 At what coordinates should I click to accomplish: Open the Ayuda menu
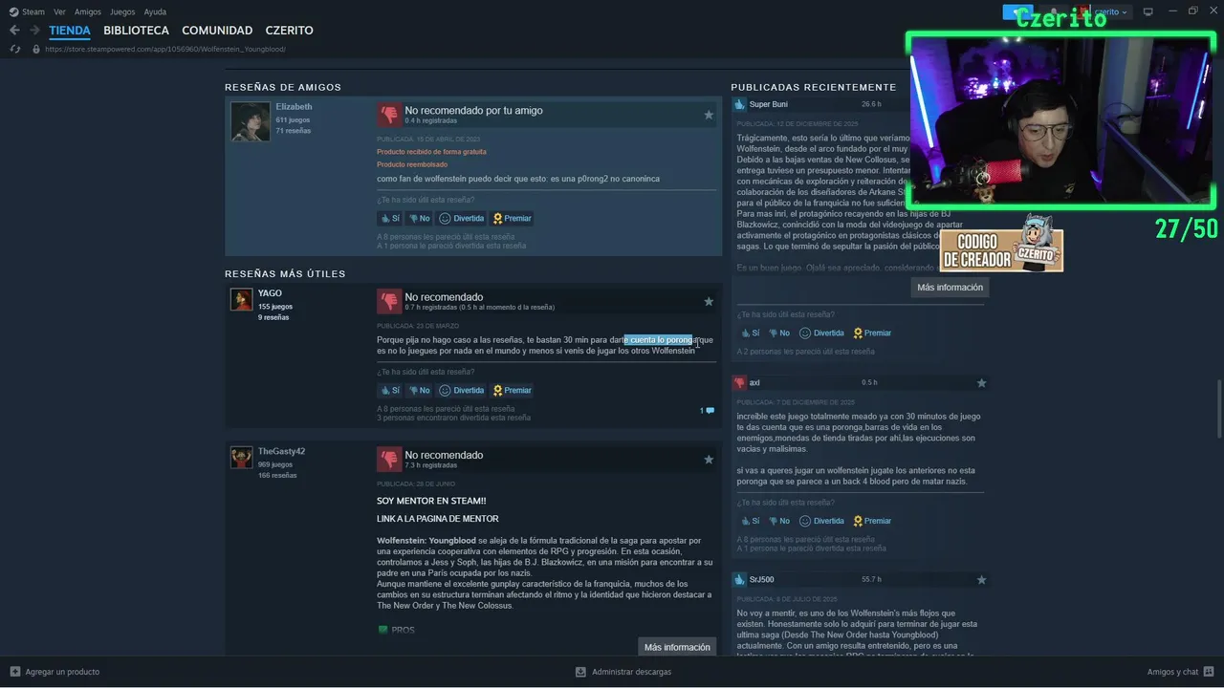pyautogui.click(x=155, y=12)
